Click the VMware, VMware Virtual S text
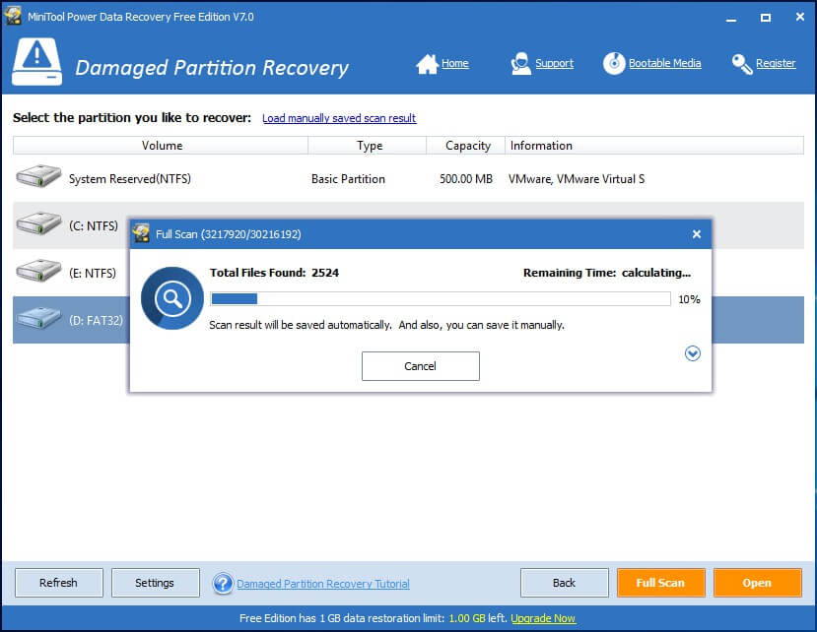 pyautogui.click(x=577, y=178)
